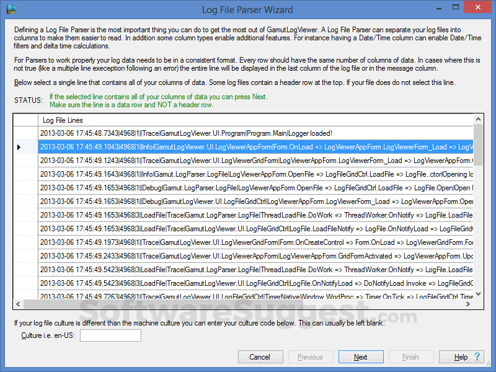Click the row selector arrow marker
The height and width of the screenshot is (372, 496).
[20, 147]
